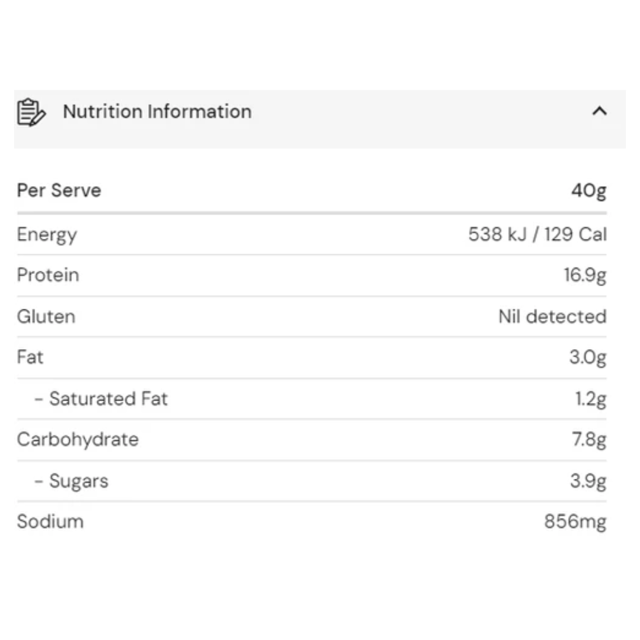Click the 856mg sodium value
The height and width of the screenshot is (640, 640).
click(575, 521)
